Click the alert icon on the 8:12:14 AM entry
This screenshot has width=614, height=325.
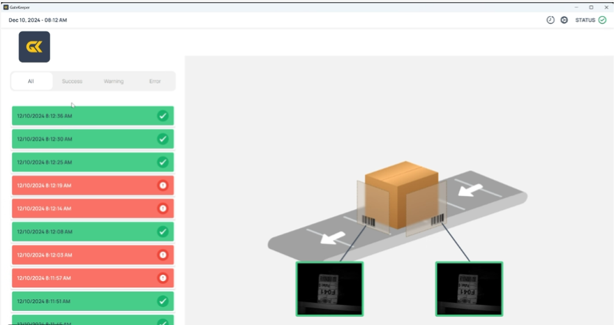(163, 209)
